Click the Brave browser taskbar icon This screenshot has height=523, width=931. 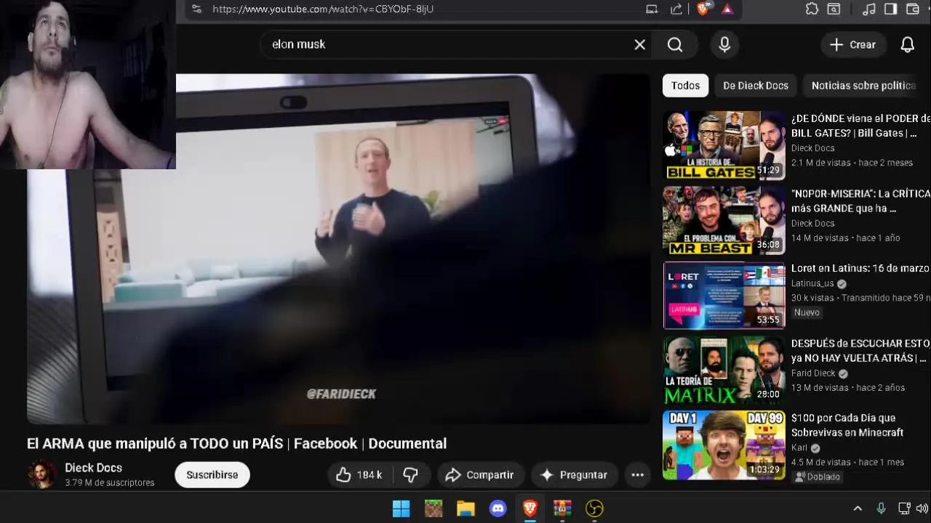(530, 508)
